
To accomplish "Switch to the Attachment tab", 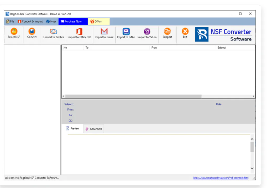I will click(94, 129).
